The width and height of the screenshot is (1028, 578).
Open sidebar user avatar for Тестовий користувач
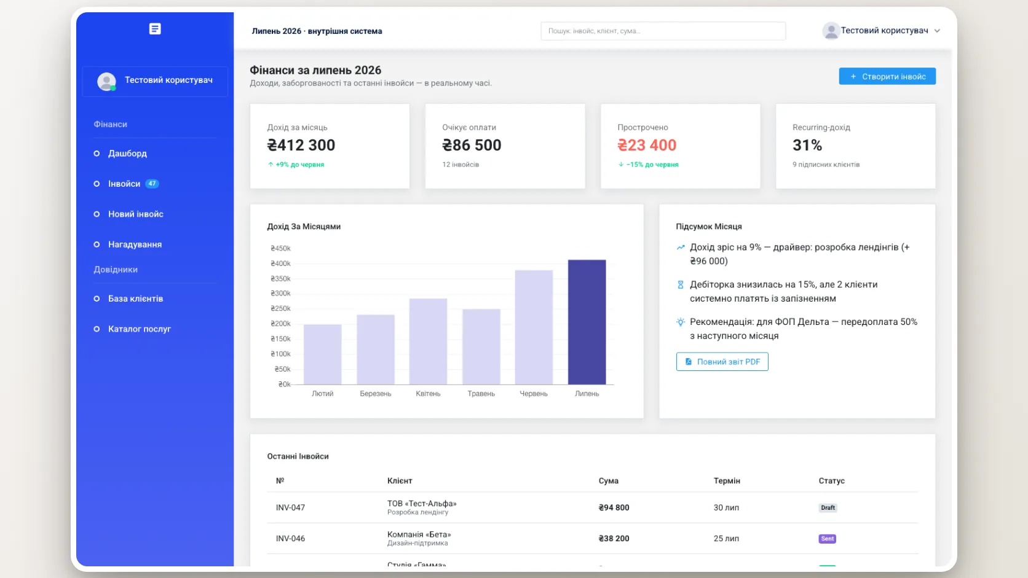[x=106, y=81]
